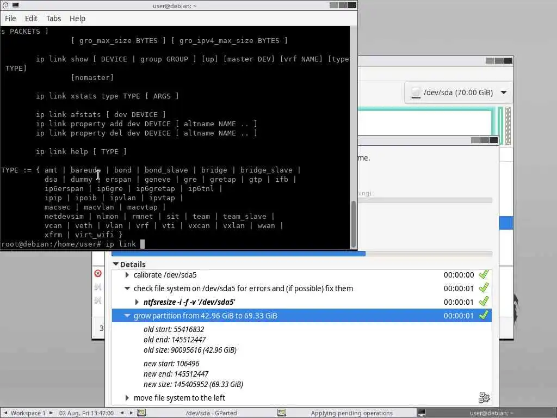
Task: Switch to previous workspace with left arrow
Action: point(5,413)
